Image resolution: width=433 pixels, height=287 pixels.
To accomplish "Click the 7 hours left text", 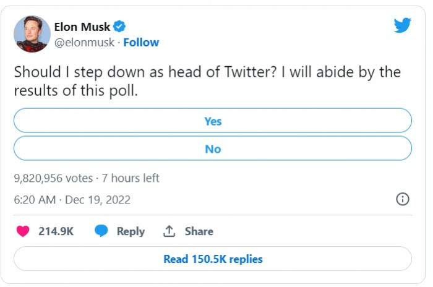I will (x=131, y=178).
